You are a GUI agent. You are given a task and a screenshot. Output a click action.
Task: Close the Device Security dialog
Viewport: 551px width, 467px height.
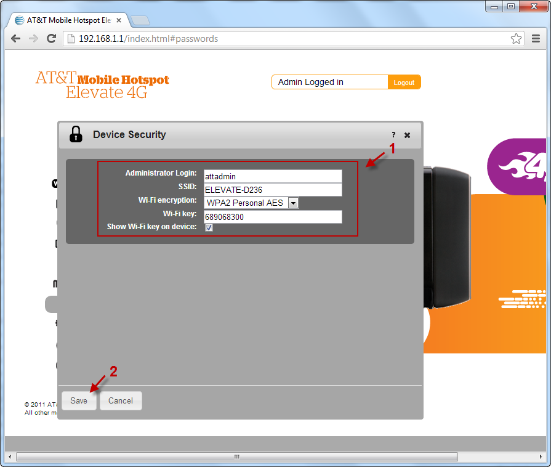click(x=407, y=135)
